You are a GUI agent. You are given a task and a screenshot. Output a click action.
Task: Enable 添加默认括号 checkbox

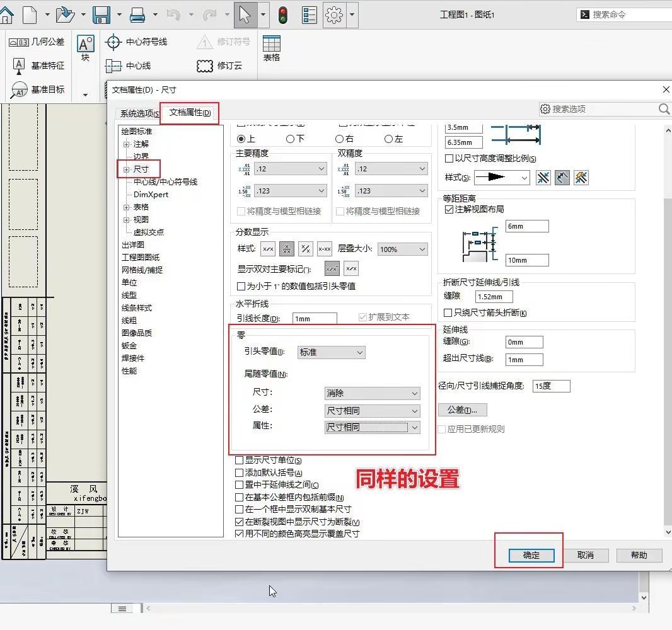[x=240, y=473]
